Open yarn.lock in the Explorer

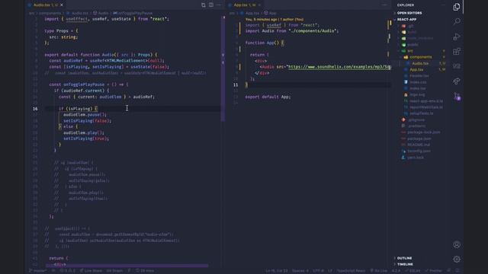(x=415, y=158)
